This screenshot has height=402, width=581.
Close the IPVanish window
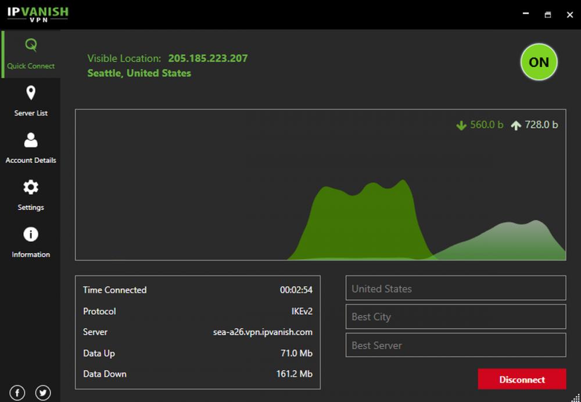[570, 14]
